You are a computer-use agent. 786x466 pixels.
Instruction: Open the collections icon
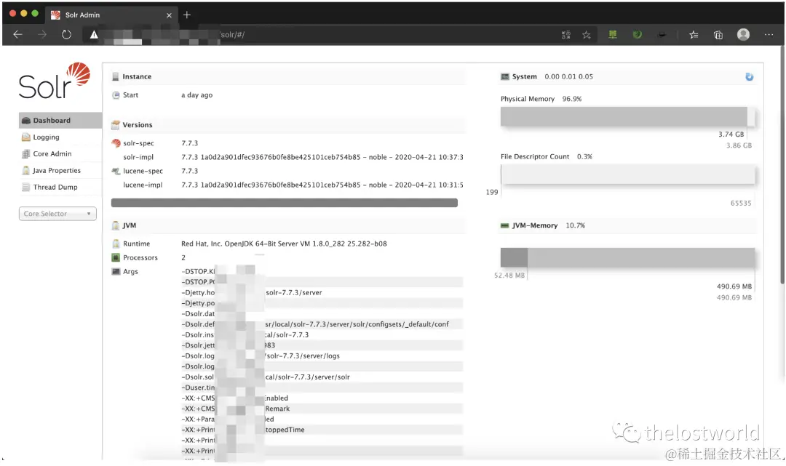pos(718,35)
